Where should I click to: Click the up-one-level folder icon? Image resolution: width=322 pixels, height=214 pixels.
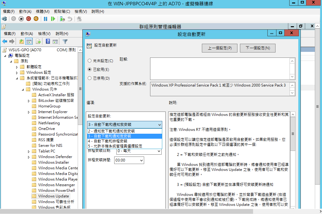click(21, 42)
